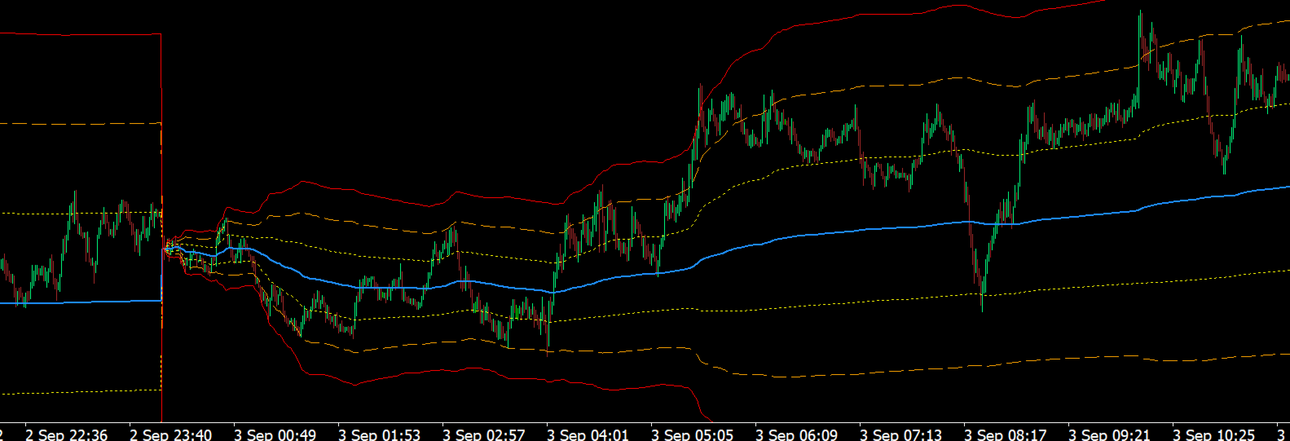Select the flat red horizontal line at top left
The width and height of the screenshot is (1290, 441).
pos(81,34)
